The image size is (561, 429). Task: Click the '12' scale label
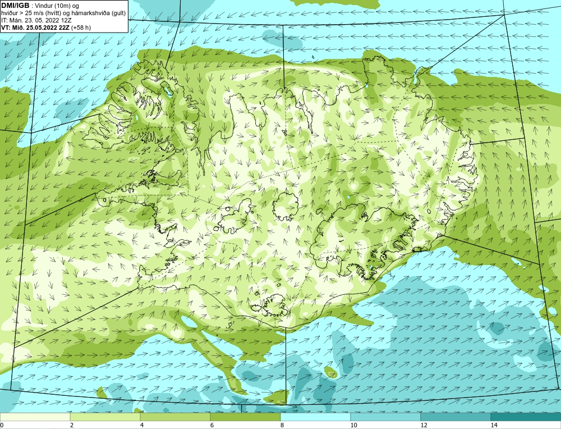tap(424, 425)
